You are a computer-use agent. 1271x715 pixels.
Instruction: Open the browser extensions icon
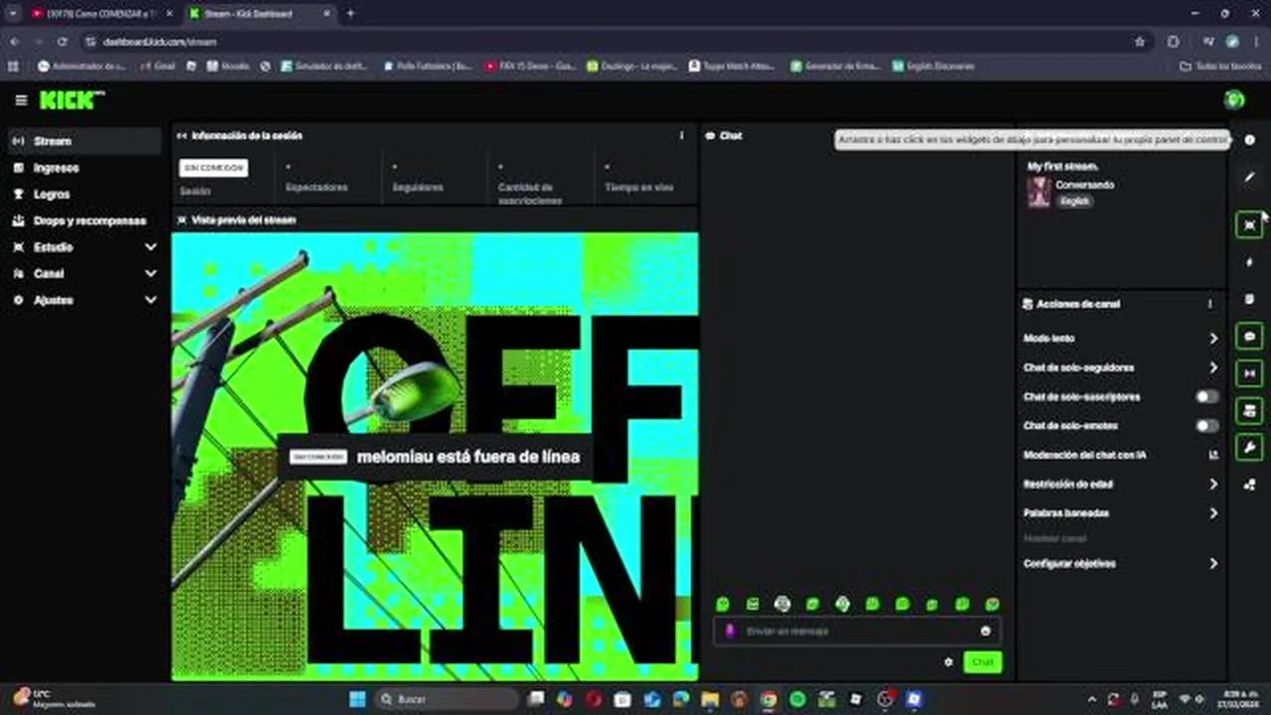pos(1173,42)
